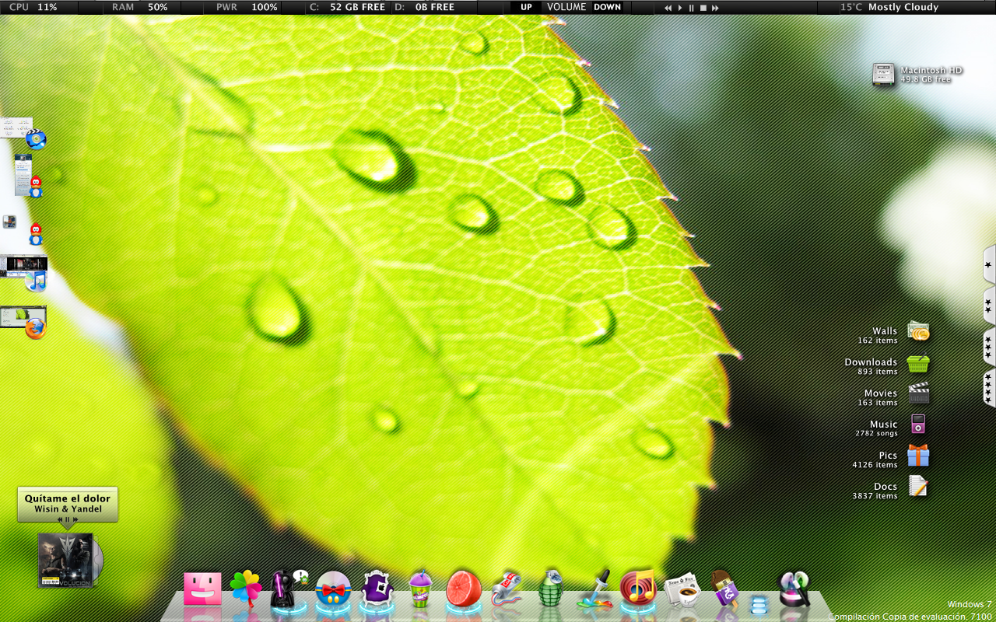The width and height of the screenshot is (996, 622).
Task: Click the volume UP button
Action: (x=527, y=7)
